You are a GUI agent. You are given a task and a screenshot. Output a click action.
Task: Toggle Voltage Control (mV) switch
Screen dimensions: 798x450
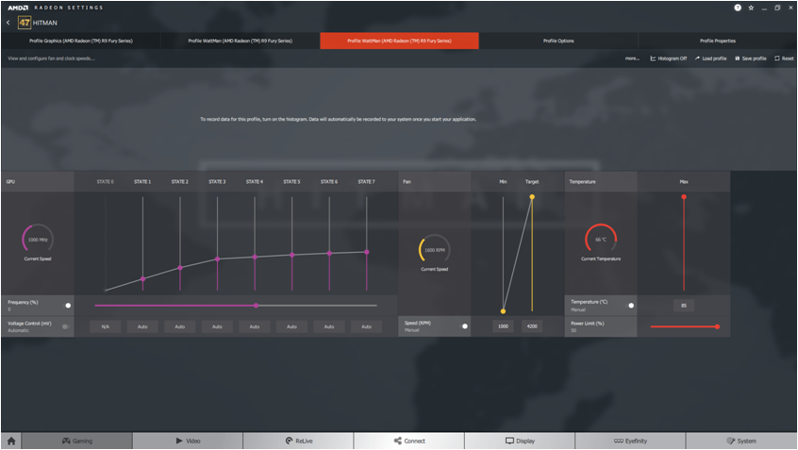tap(66, 326)
